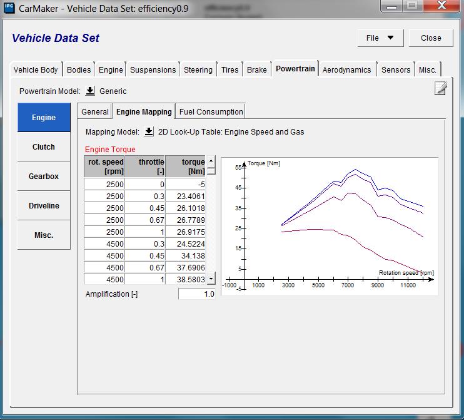
Task: Maximize the CarMaker window
Action: click(412, 6)
